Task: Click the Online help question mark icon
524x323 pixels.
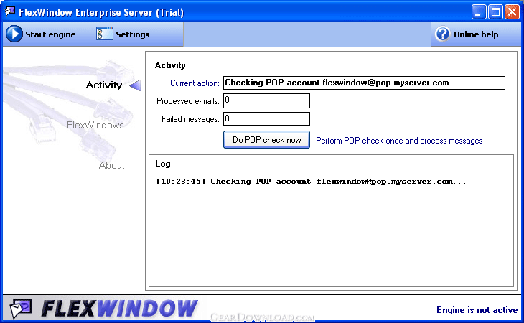Action: 443,34
